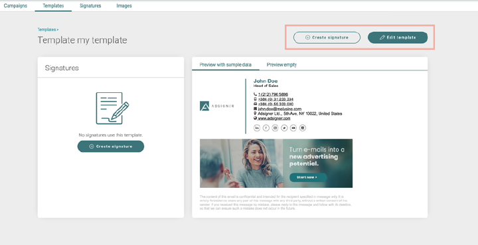Click the john.doe@melusine.com email link
This screenshot has height=245, width=478.
279,109
